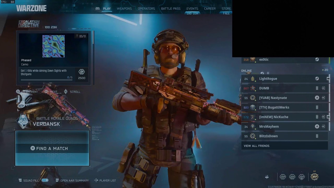Click DUMB's red prestige emblem
The height and width of the screenshot is (188, 334).
tap(253, 88)
